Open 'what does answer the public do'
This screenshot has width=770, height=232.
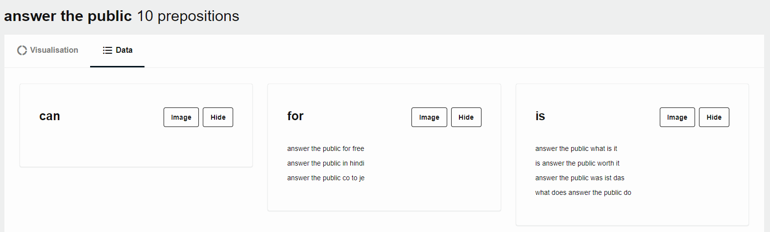[583, 192]
